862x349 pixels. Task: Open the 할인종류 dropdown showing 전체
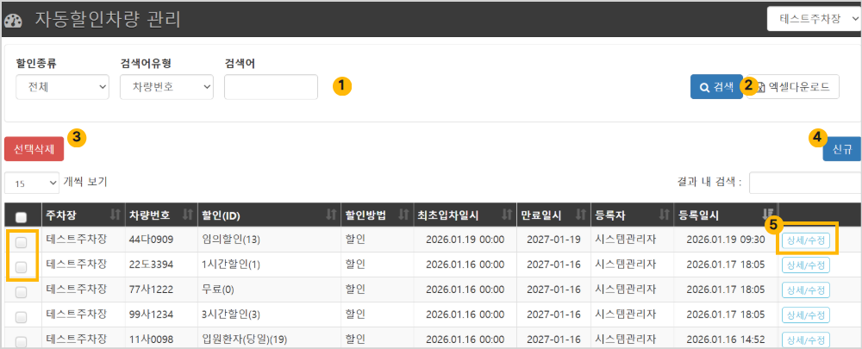pos(62,87)
